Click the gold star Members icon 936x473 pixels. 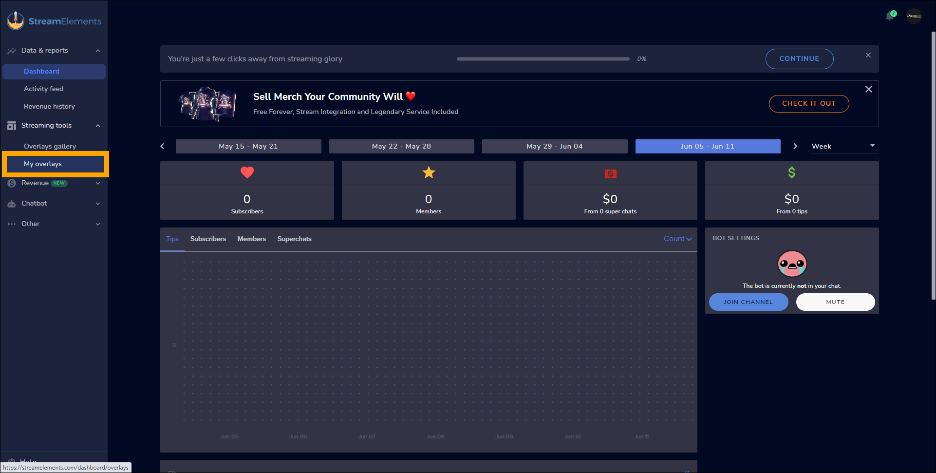(x=429, y=172)
